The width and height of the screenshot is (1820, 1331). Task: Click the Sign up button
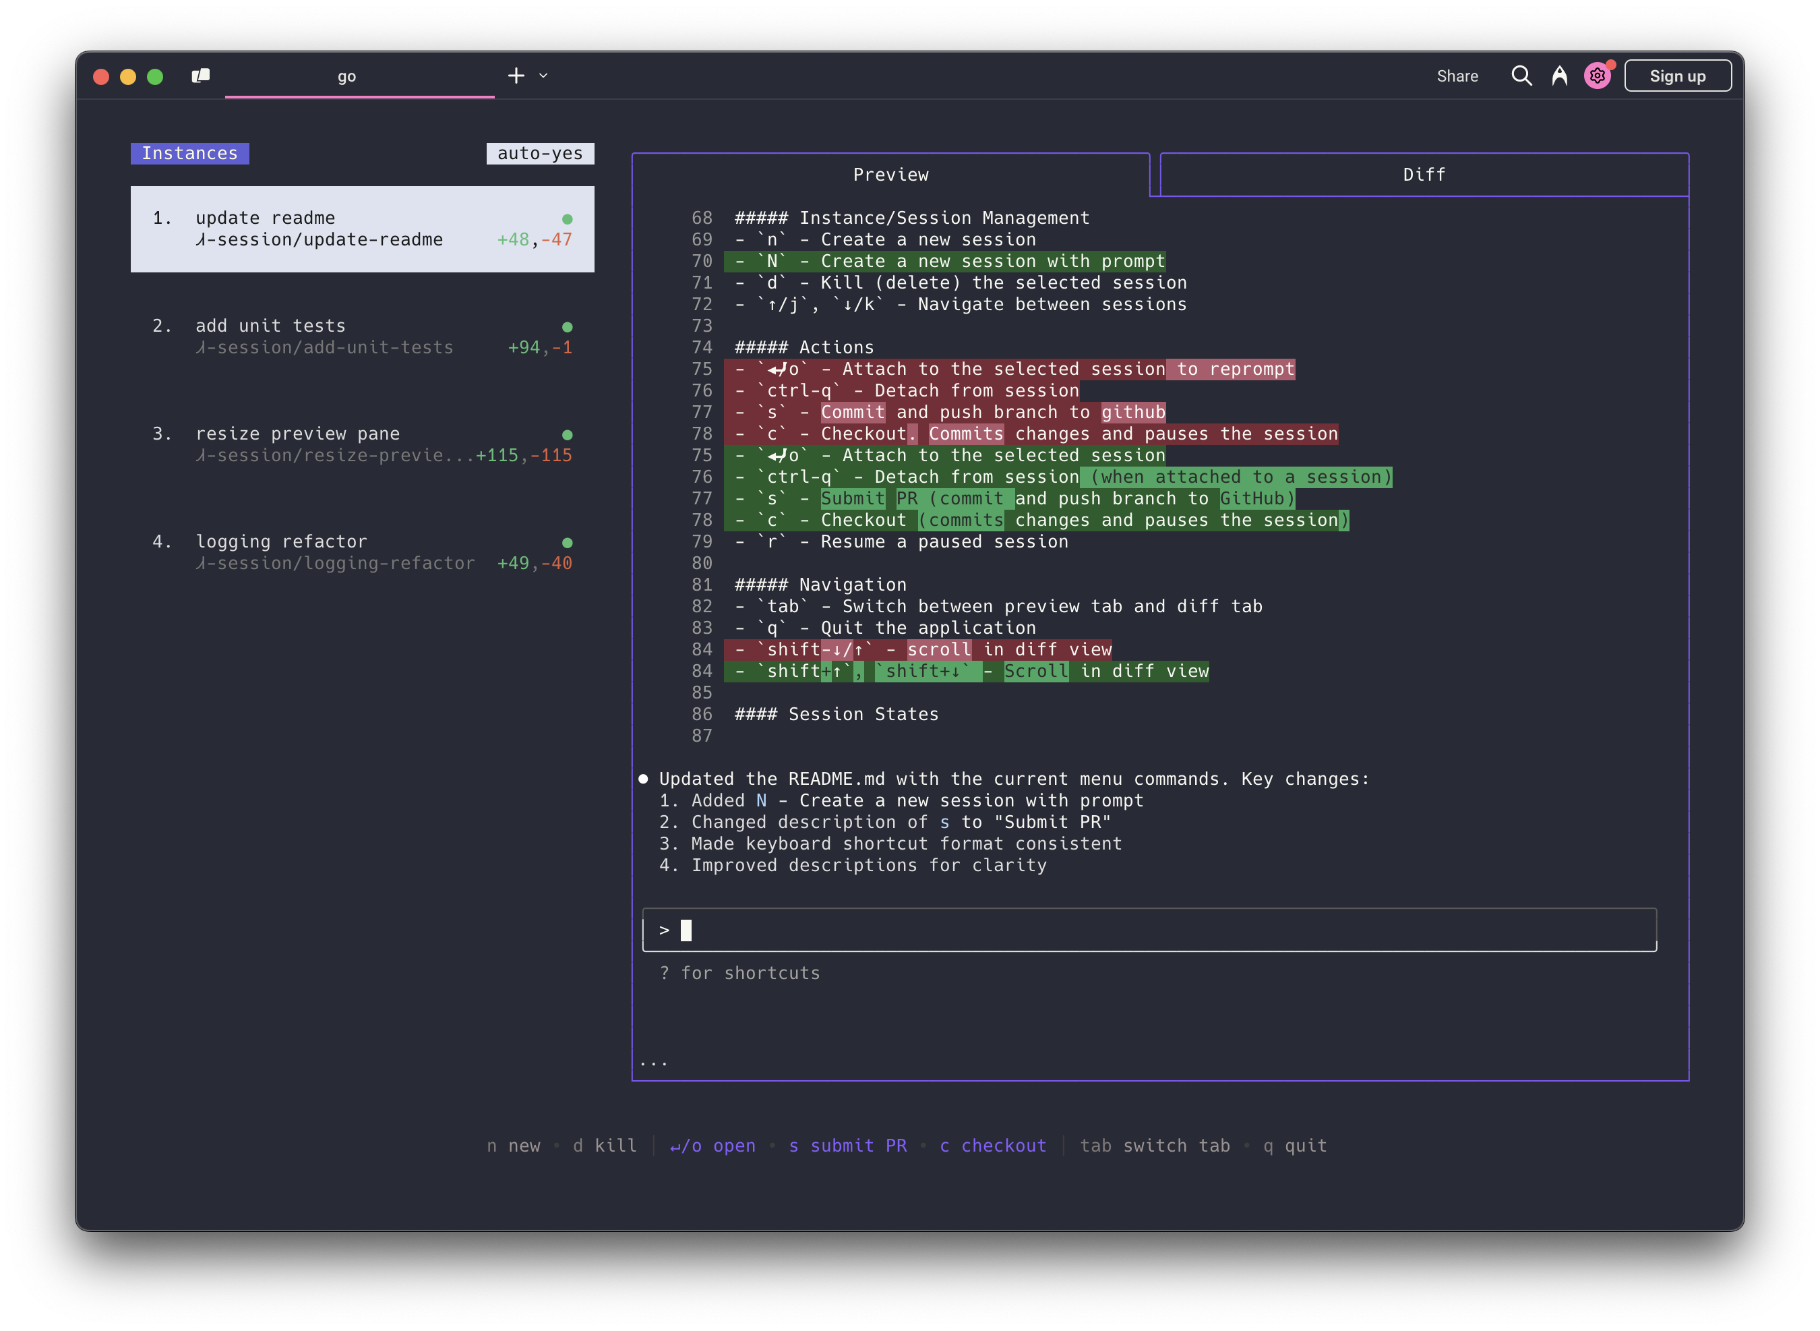click(x=1678, y=75)
